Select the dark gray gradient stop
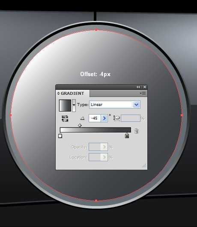Image resolution: width=197 pixels, height=227 pixels. 127,136
